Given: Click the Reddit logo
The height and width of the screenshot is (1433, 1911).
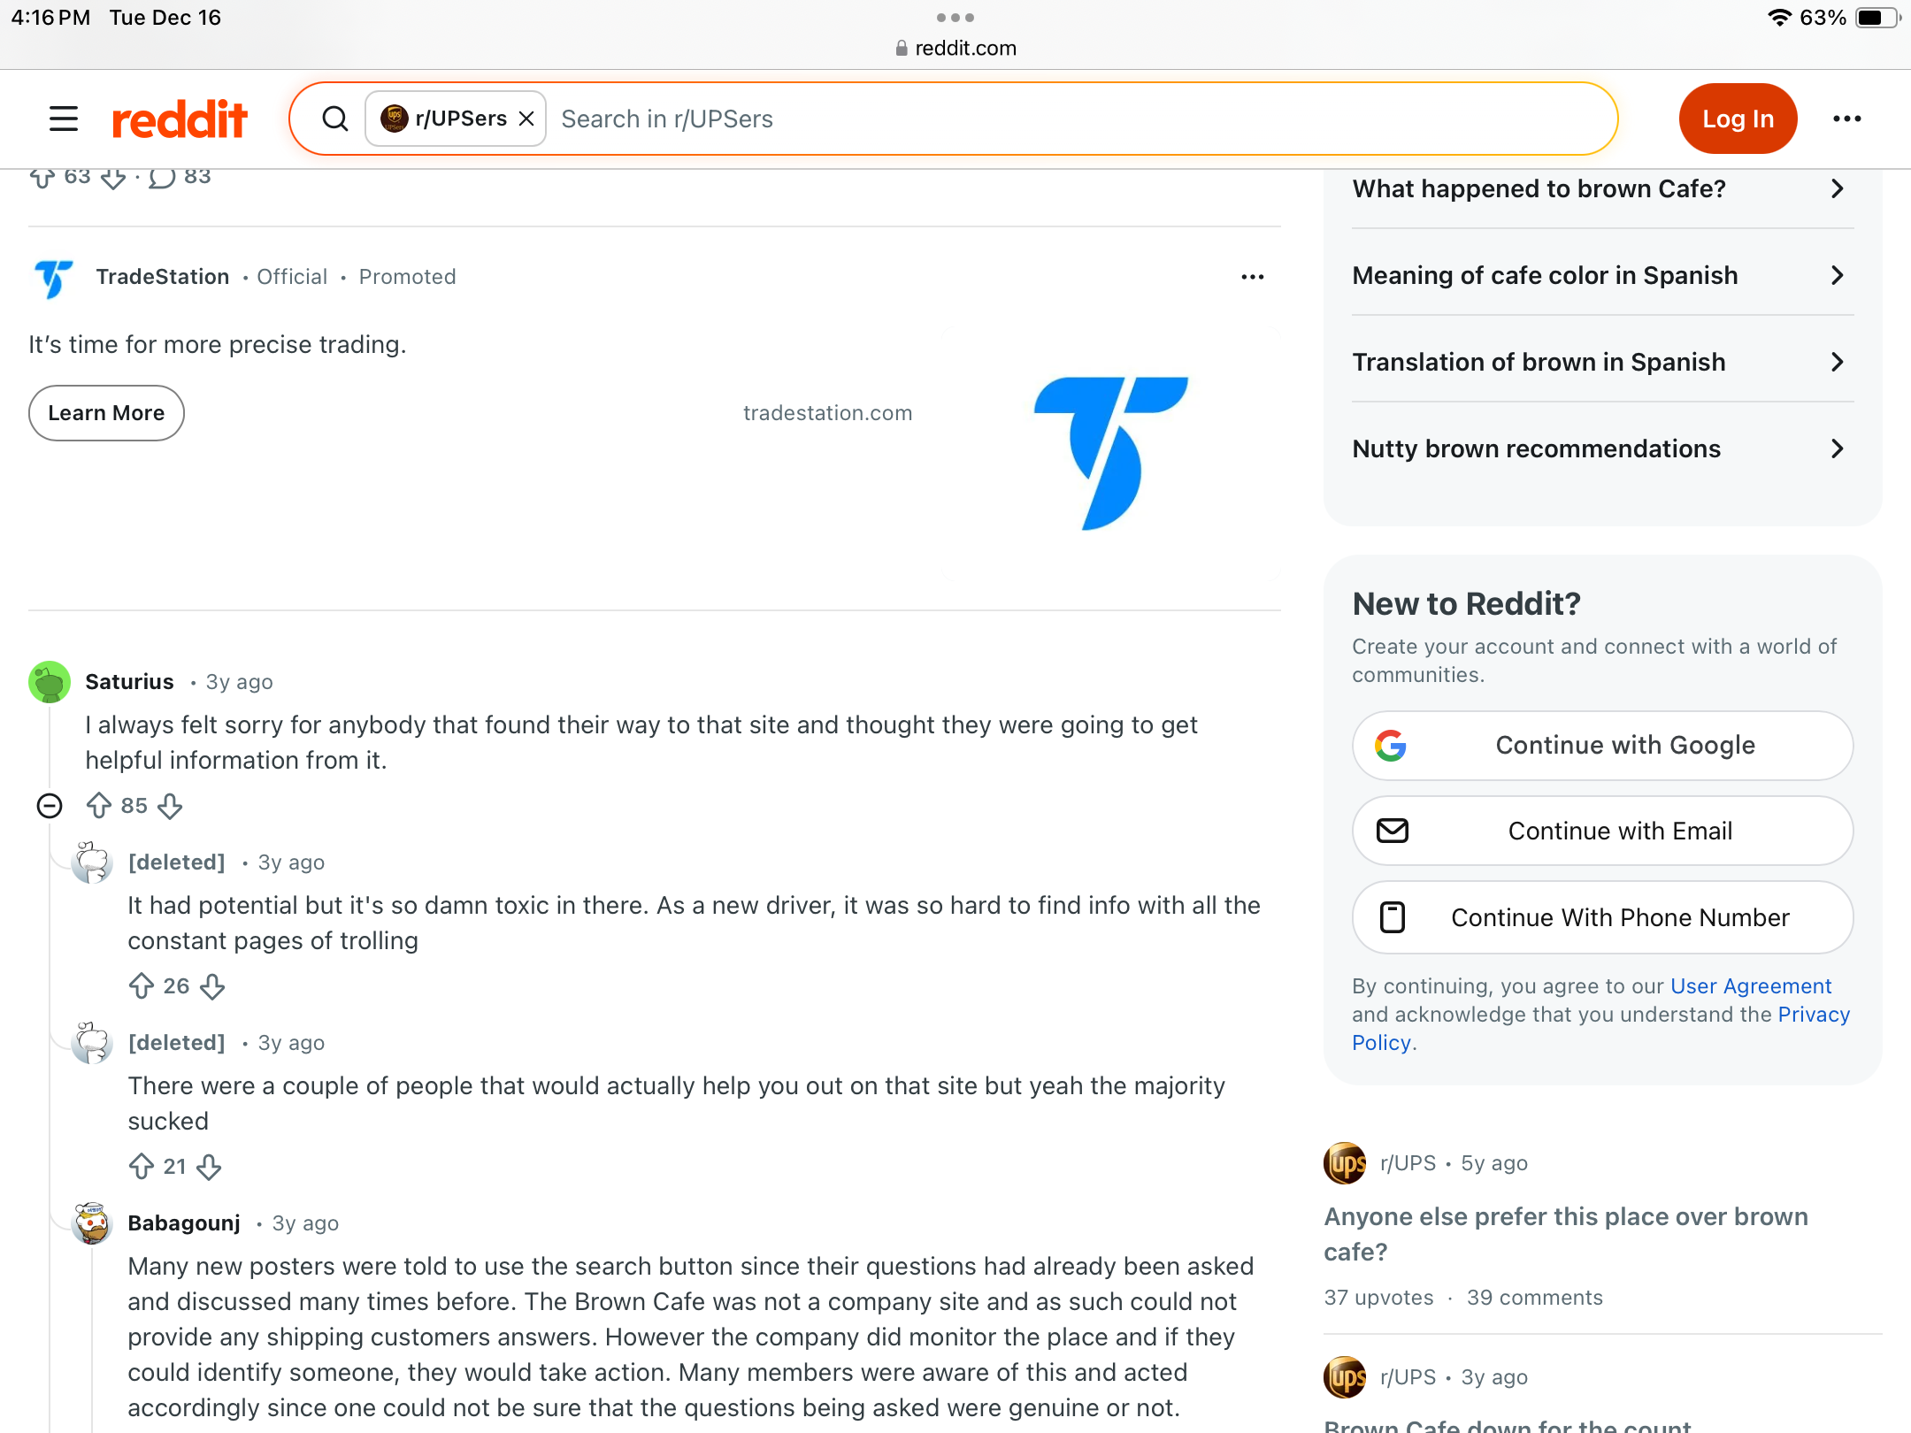Looking at the screenshot, I should 180,119.
